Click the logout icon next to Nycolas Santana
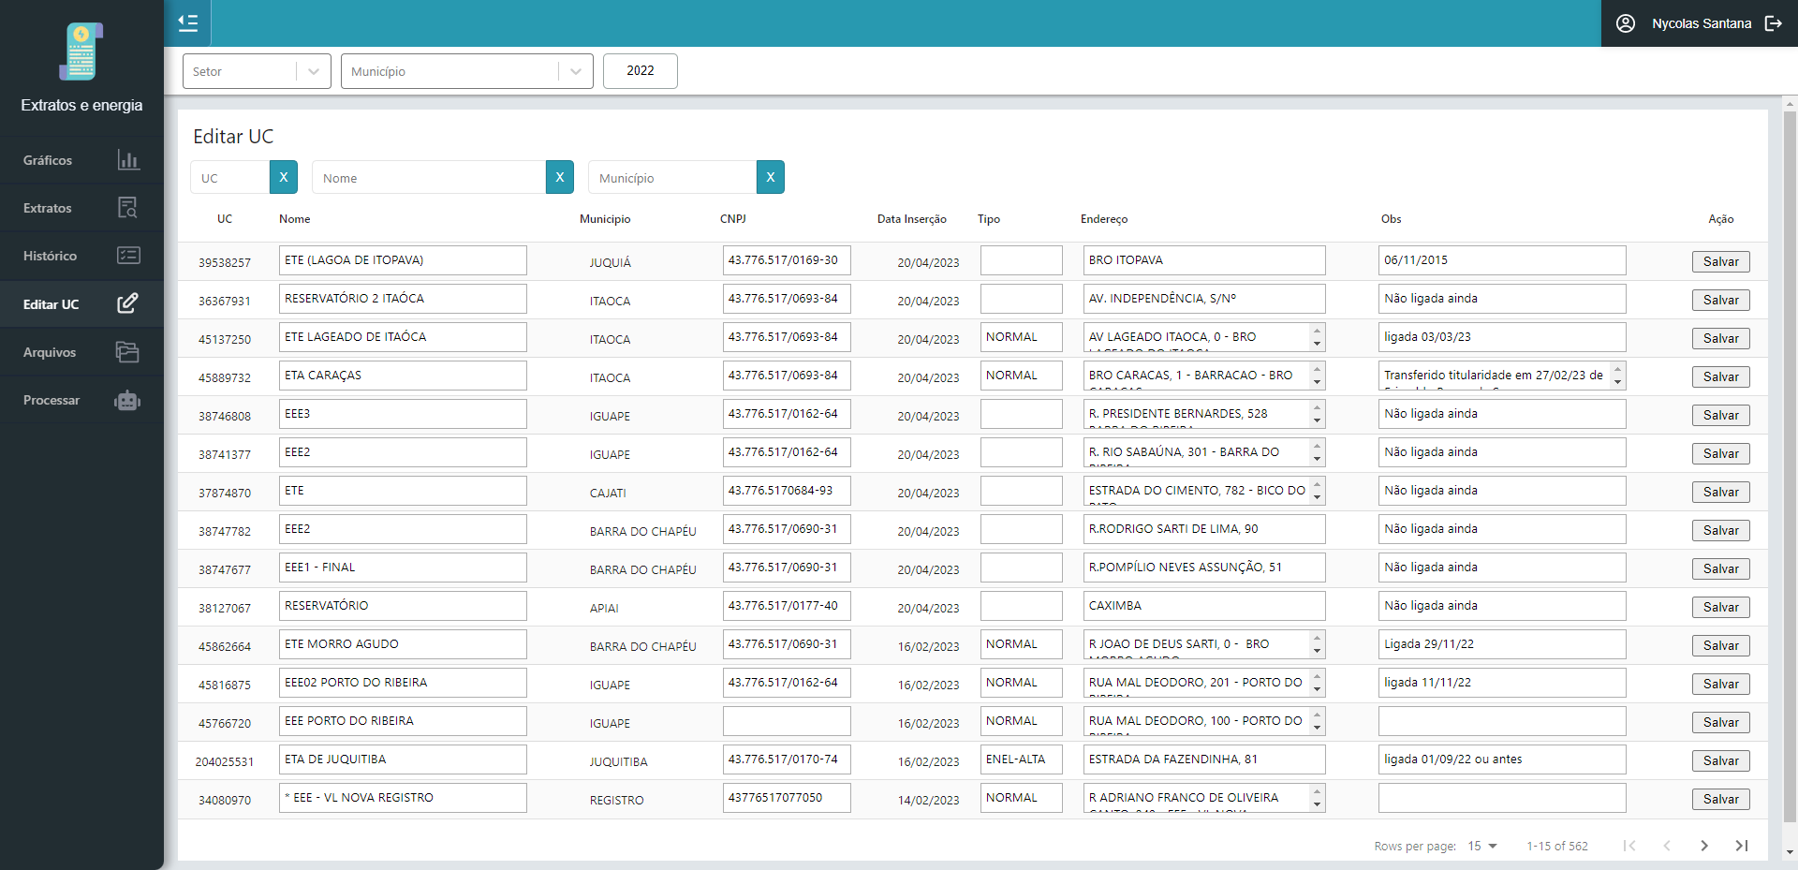Image resolution: width=1798 pixels, height=870 pixels. pos(1773,23)
